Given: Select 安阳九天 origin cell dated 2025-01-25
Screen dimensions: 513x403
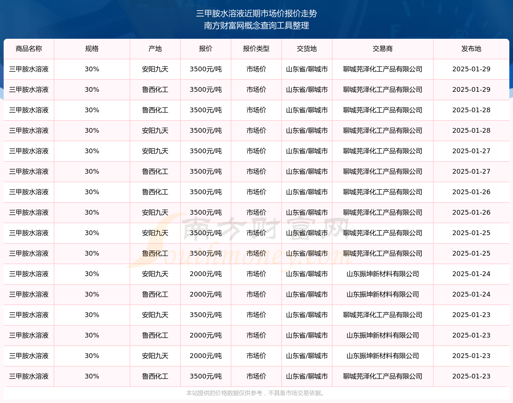Looking at the screenshot, I should point(155,233).
